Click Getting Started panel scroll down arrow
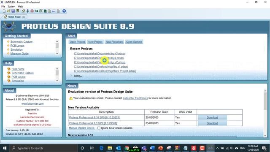Screen dimensions: 270x152 [x=57, y=54]
